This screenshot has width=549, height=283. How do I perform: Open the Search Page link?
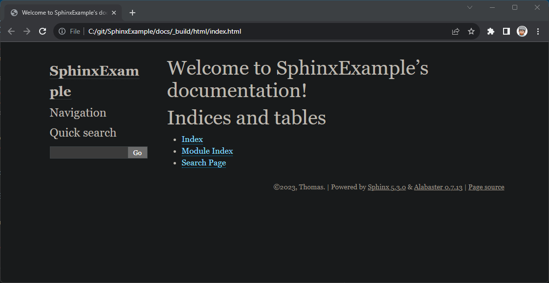[x=204, y=163]
